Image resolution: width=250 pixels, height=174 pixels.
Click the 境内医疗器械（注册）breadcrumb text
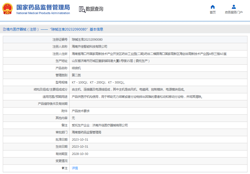coord(22,29)
